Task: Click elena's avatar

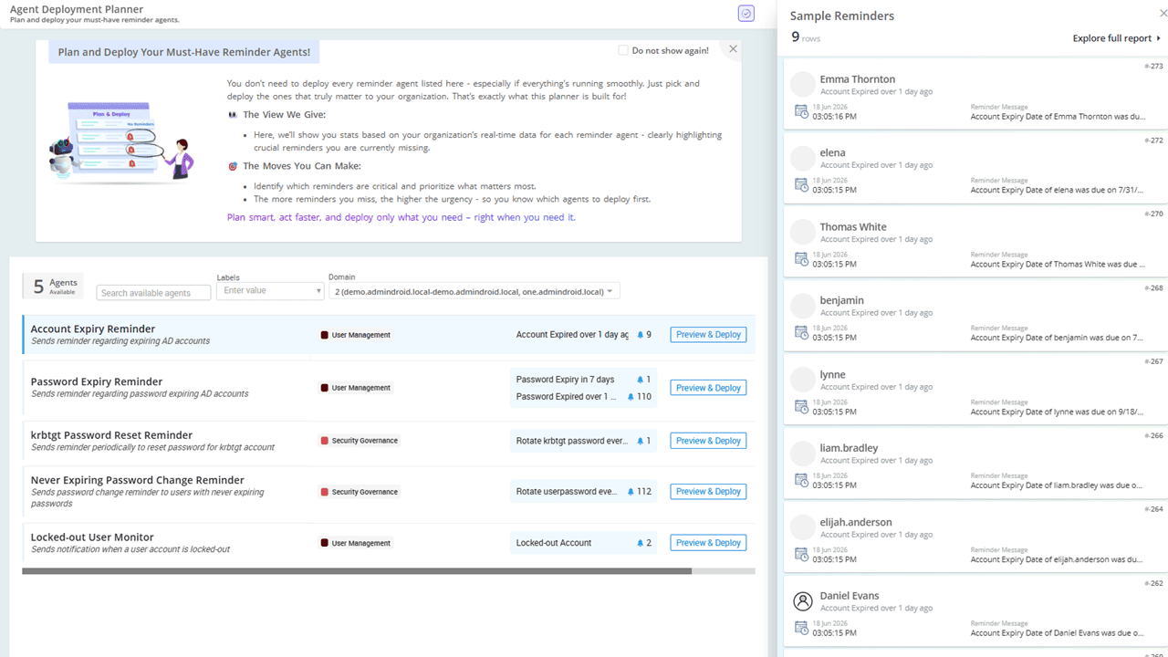Action: click(802, 158)
